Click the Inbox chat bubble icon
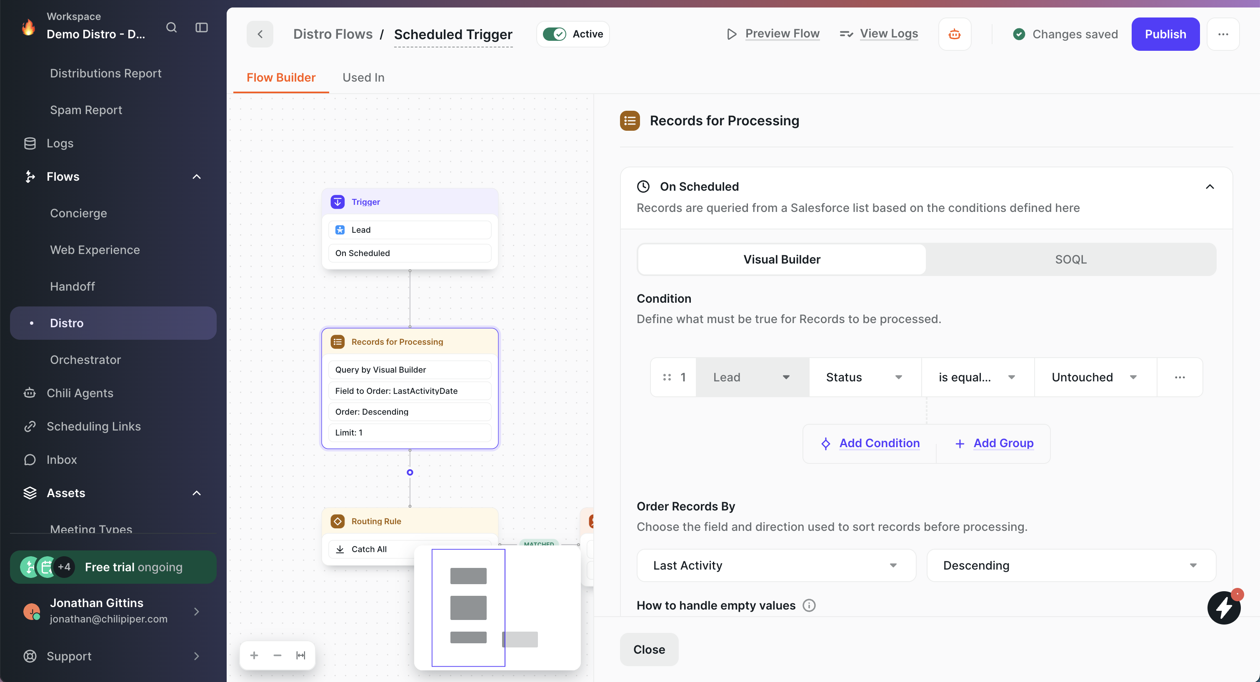The width and height of the screenshot is (1260, 682). coord(30,460)
